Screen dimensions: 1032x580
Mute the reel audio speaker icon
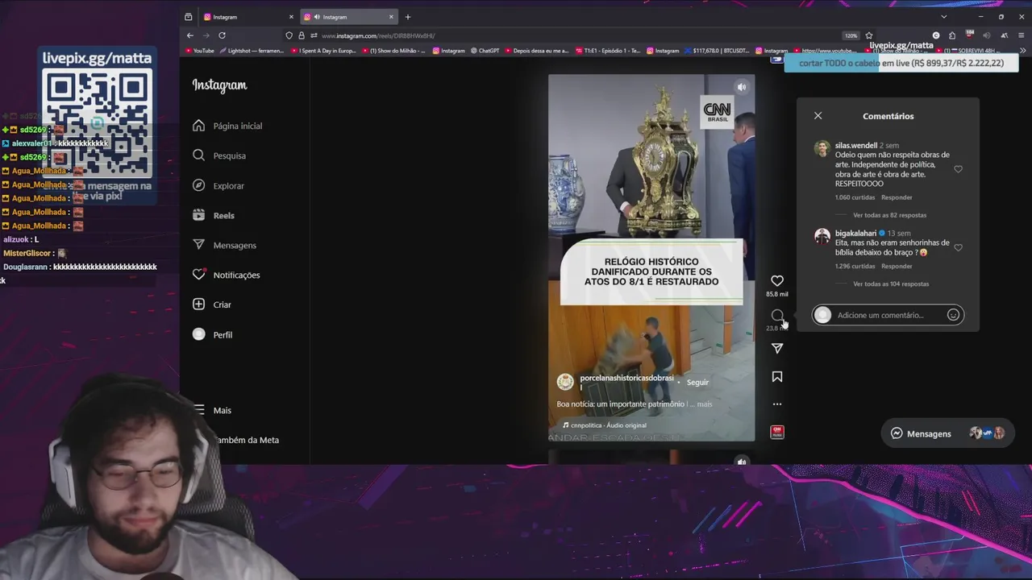click(742, 87)
